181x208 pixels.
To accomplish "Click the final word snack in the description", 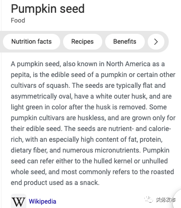I will click(90, 182).
